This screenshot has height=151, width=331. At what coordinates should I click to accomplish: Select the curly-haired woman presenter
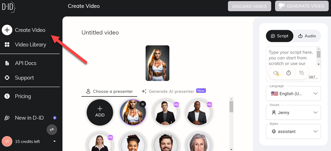click(133, 142)
